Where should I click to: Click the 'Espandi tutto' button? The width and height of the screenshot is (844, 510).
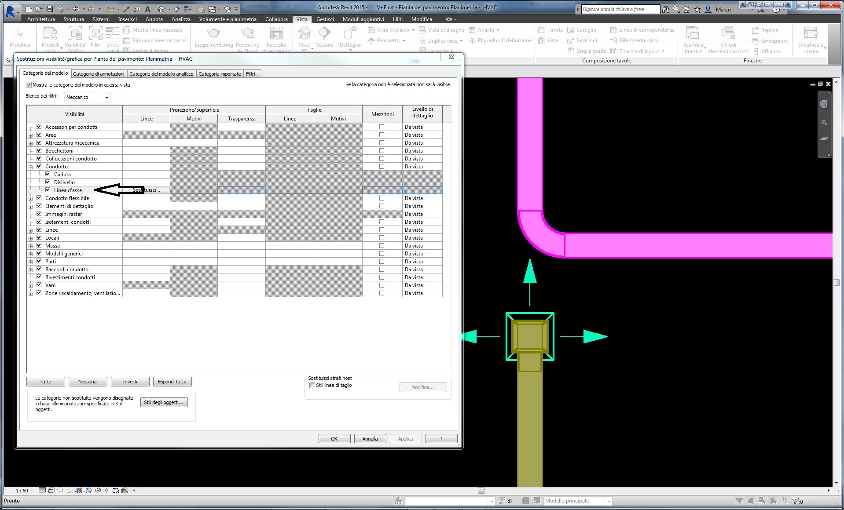tap(172, 382)
